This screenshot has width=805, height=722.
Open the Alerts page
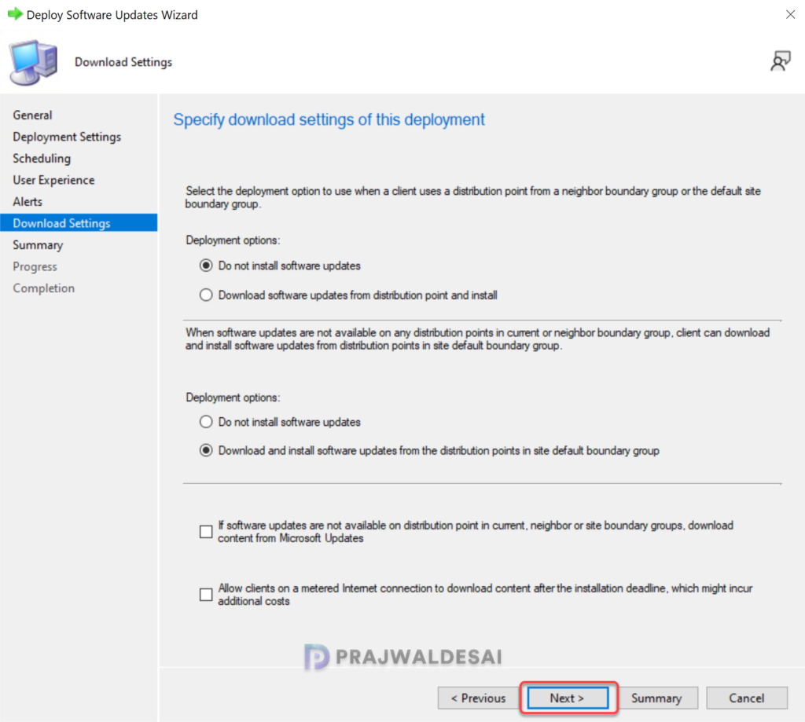click(28, 201)
